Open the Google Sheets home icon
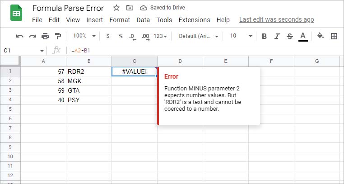This screenshot has width=344, height=184. click(x=16, y=13)
